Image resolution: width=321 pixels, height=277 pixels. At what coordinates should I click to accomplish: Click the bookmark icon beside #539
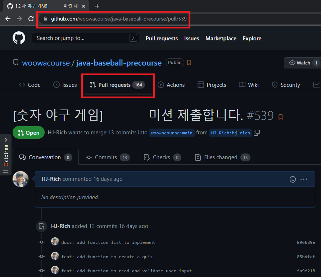point(280,117)
